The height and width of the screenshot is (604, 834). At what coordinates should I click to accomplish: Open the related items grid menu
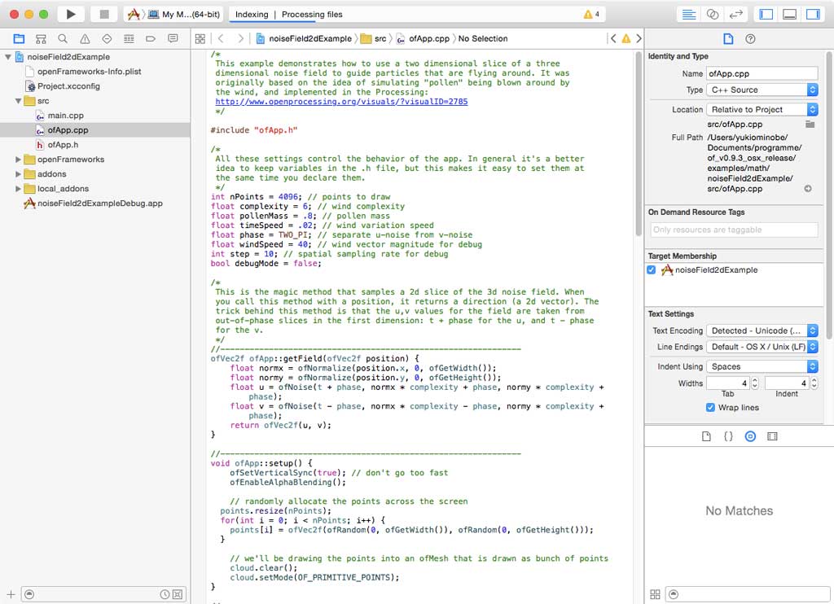(200, 38)
